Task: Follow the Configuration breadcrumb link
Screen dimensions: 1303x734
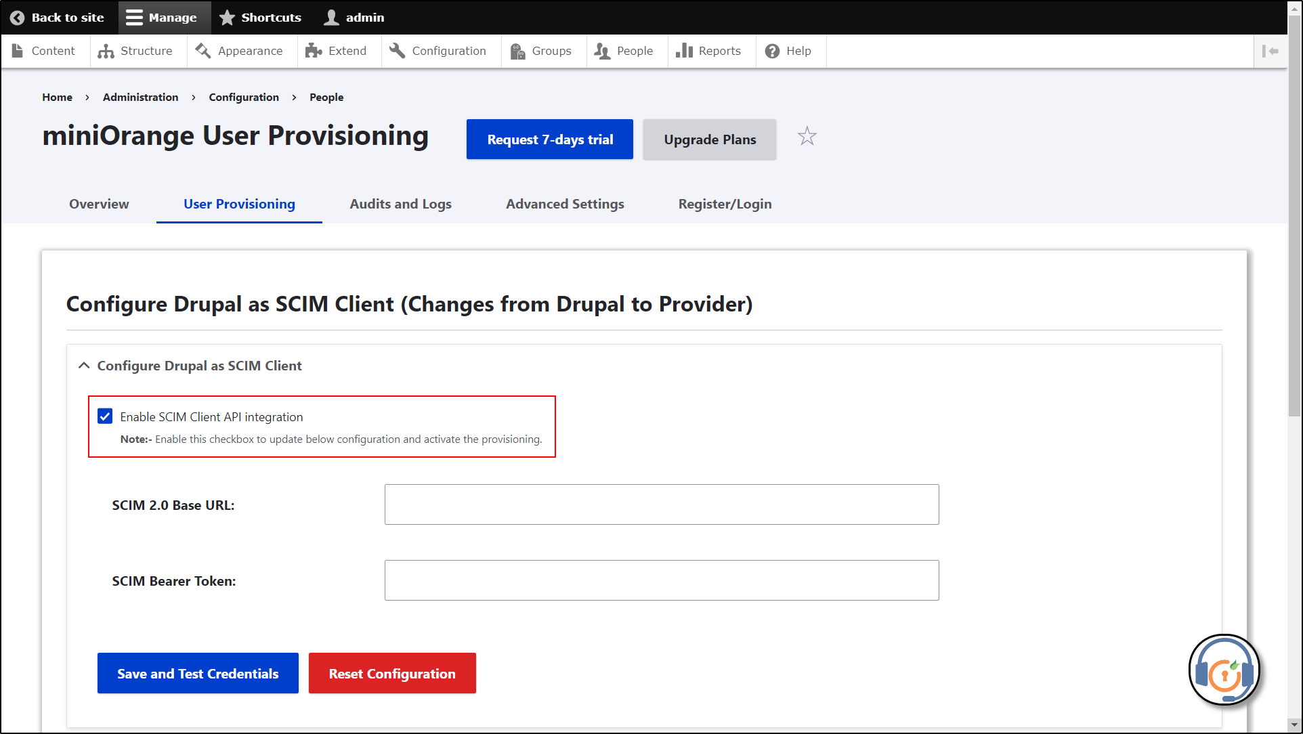Action: (244, 98)
